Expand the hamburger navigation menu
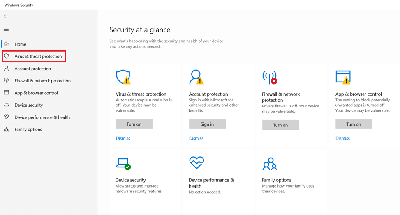The image size is (400, 215). coord(6,29)
